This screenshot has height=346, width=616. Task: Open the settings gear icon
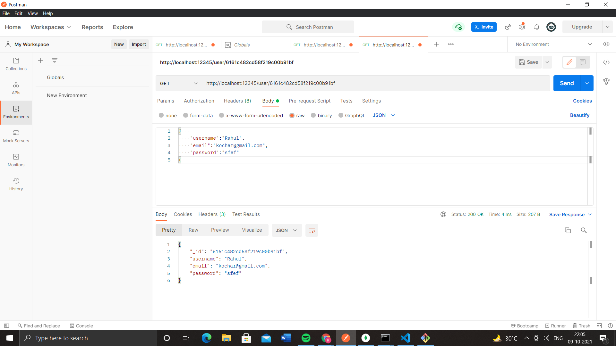coord(522,27)
